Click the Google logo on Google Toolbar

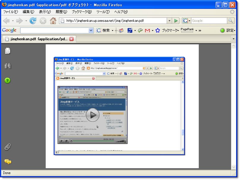(9, 30)
